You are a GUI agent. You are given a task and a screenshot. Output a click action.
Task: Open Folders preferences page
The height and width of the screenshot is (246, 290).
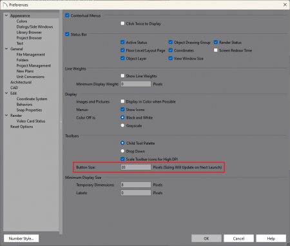tap(23, 60)
